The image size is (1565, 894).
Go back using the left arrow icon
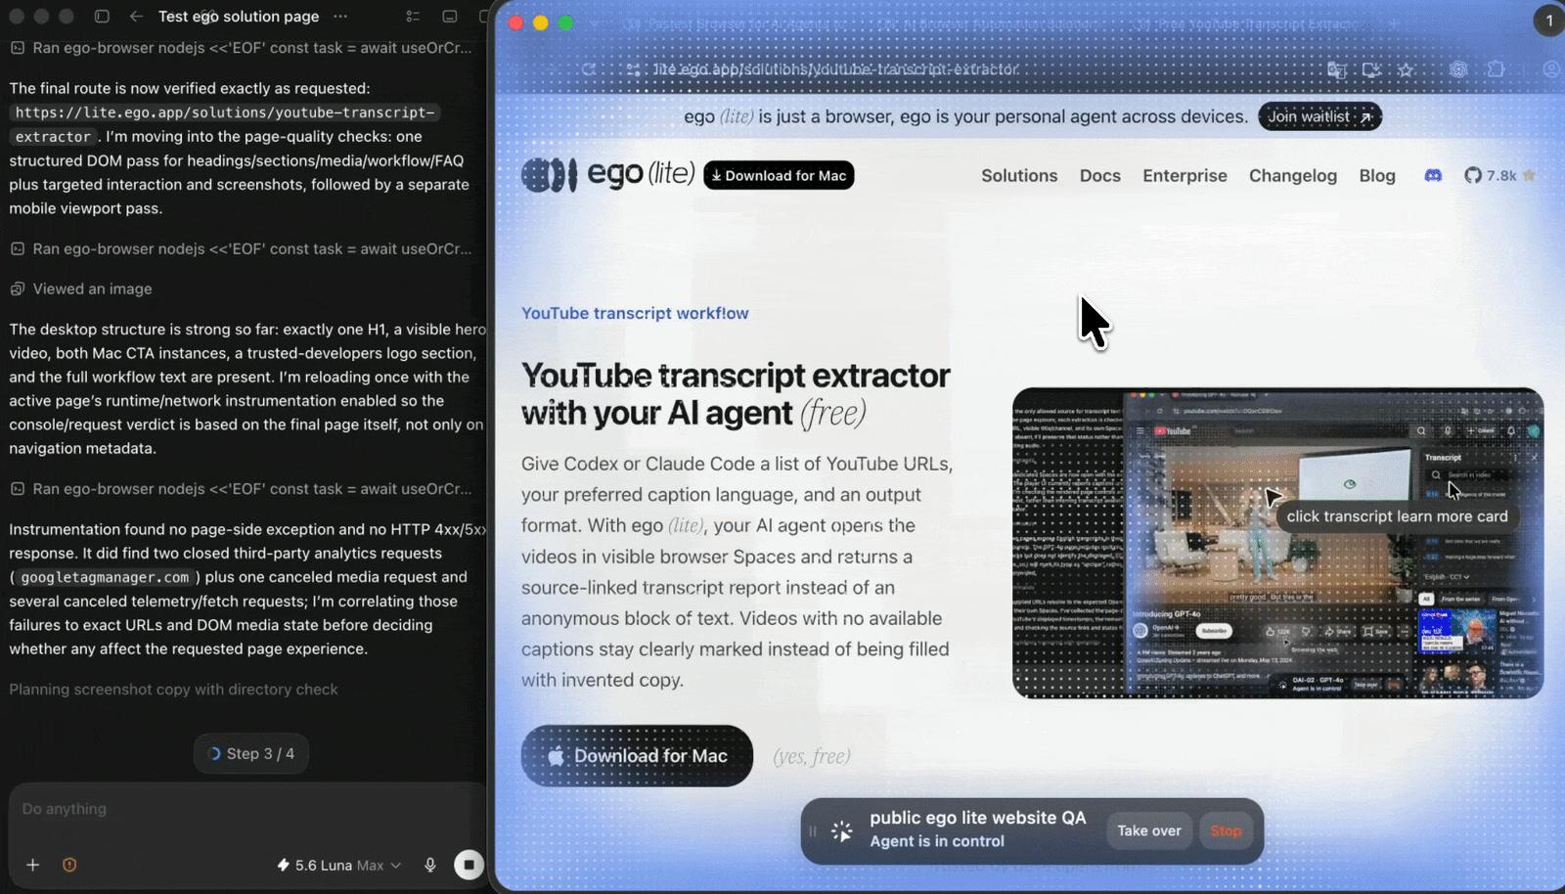click(x=136, y=17)
